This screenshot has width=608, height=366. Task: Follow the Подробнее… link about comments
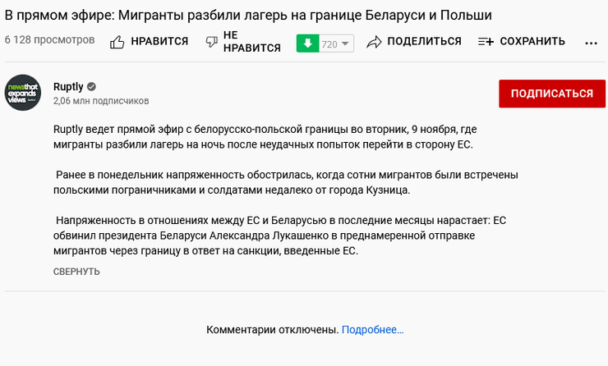click(373, 330)
